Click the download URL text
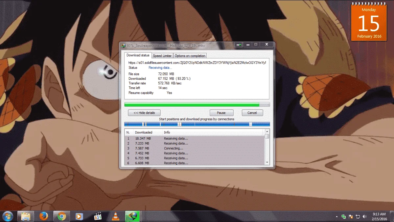This screenshot has height=222, width=394. (x=197, y=63)
